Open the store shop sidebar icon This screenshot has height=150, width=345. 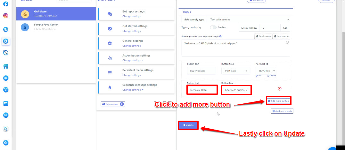[x=6, y=67]
